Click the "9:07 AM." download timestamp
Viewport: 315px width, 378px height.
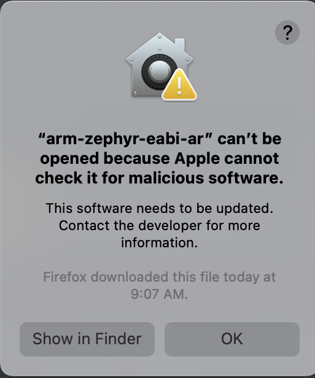tap(160, 294)
